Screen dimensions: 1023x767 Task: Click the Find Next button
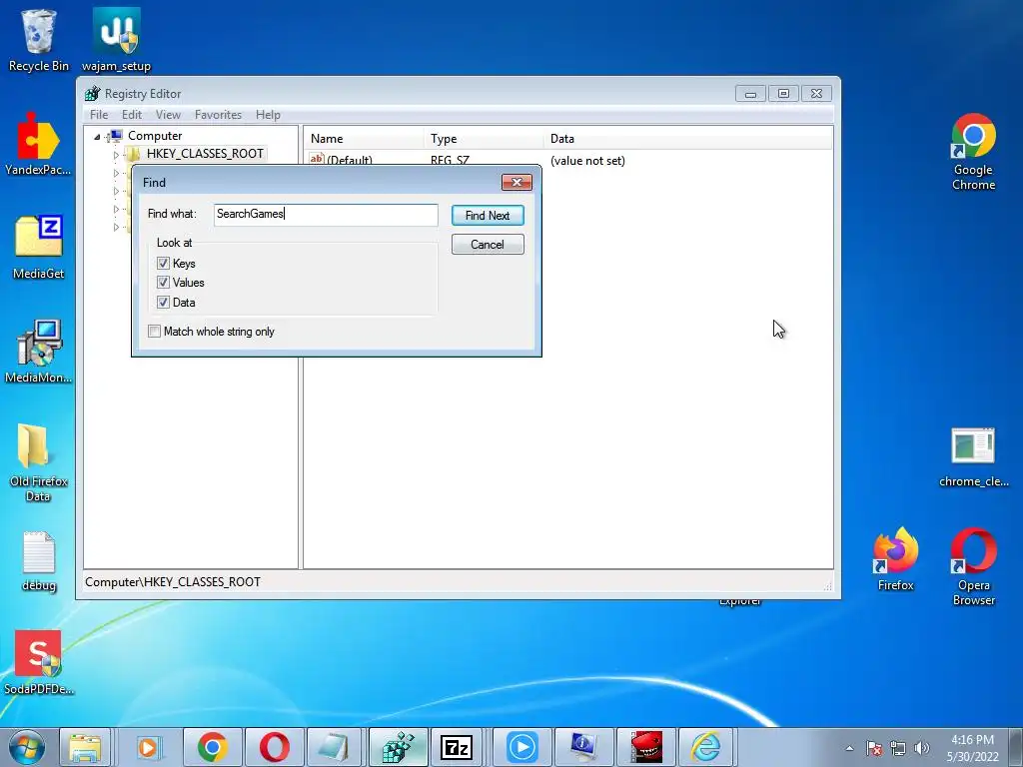click(488, 216)
